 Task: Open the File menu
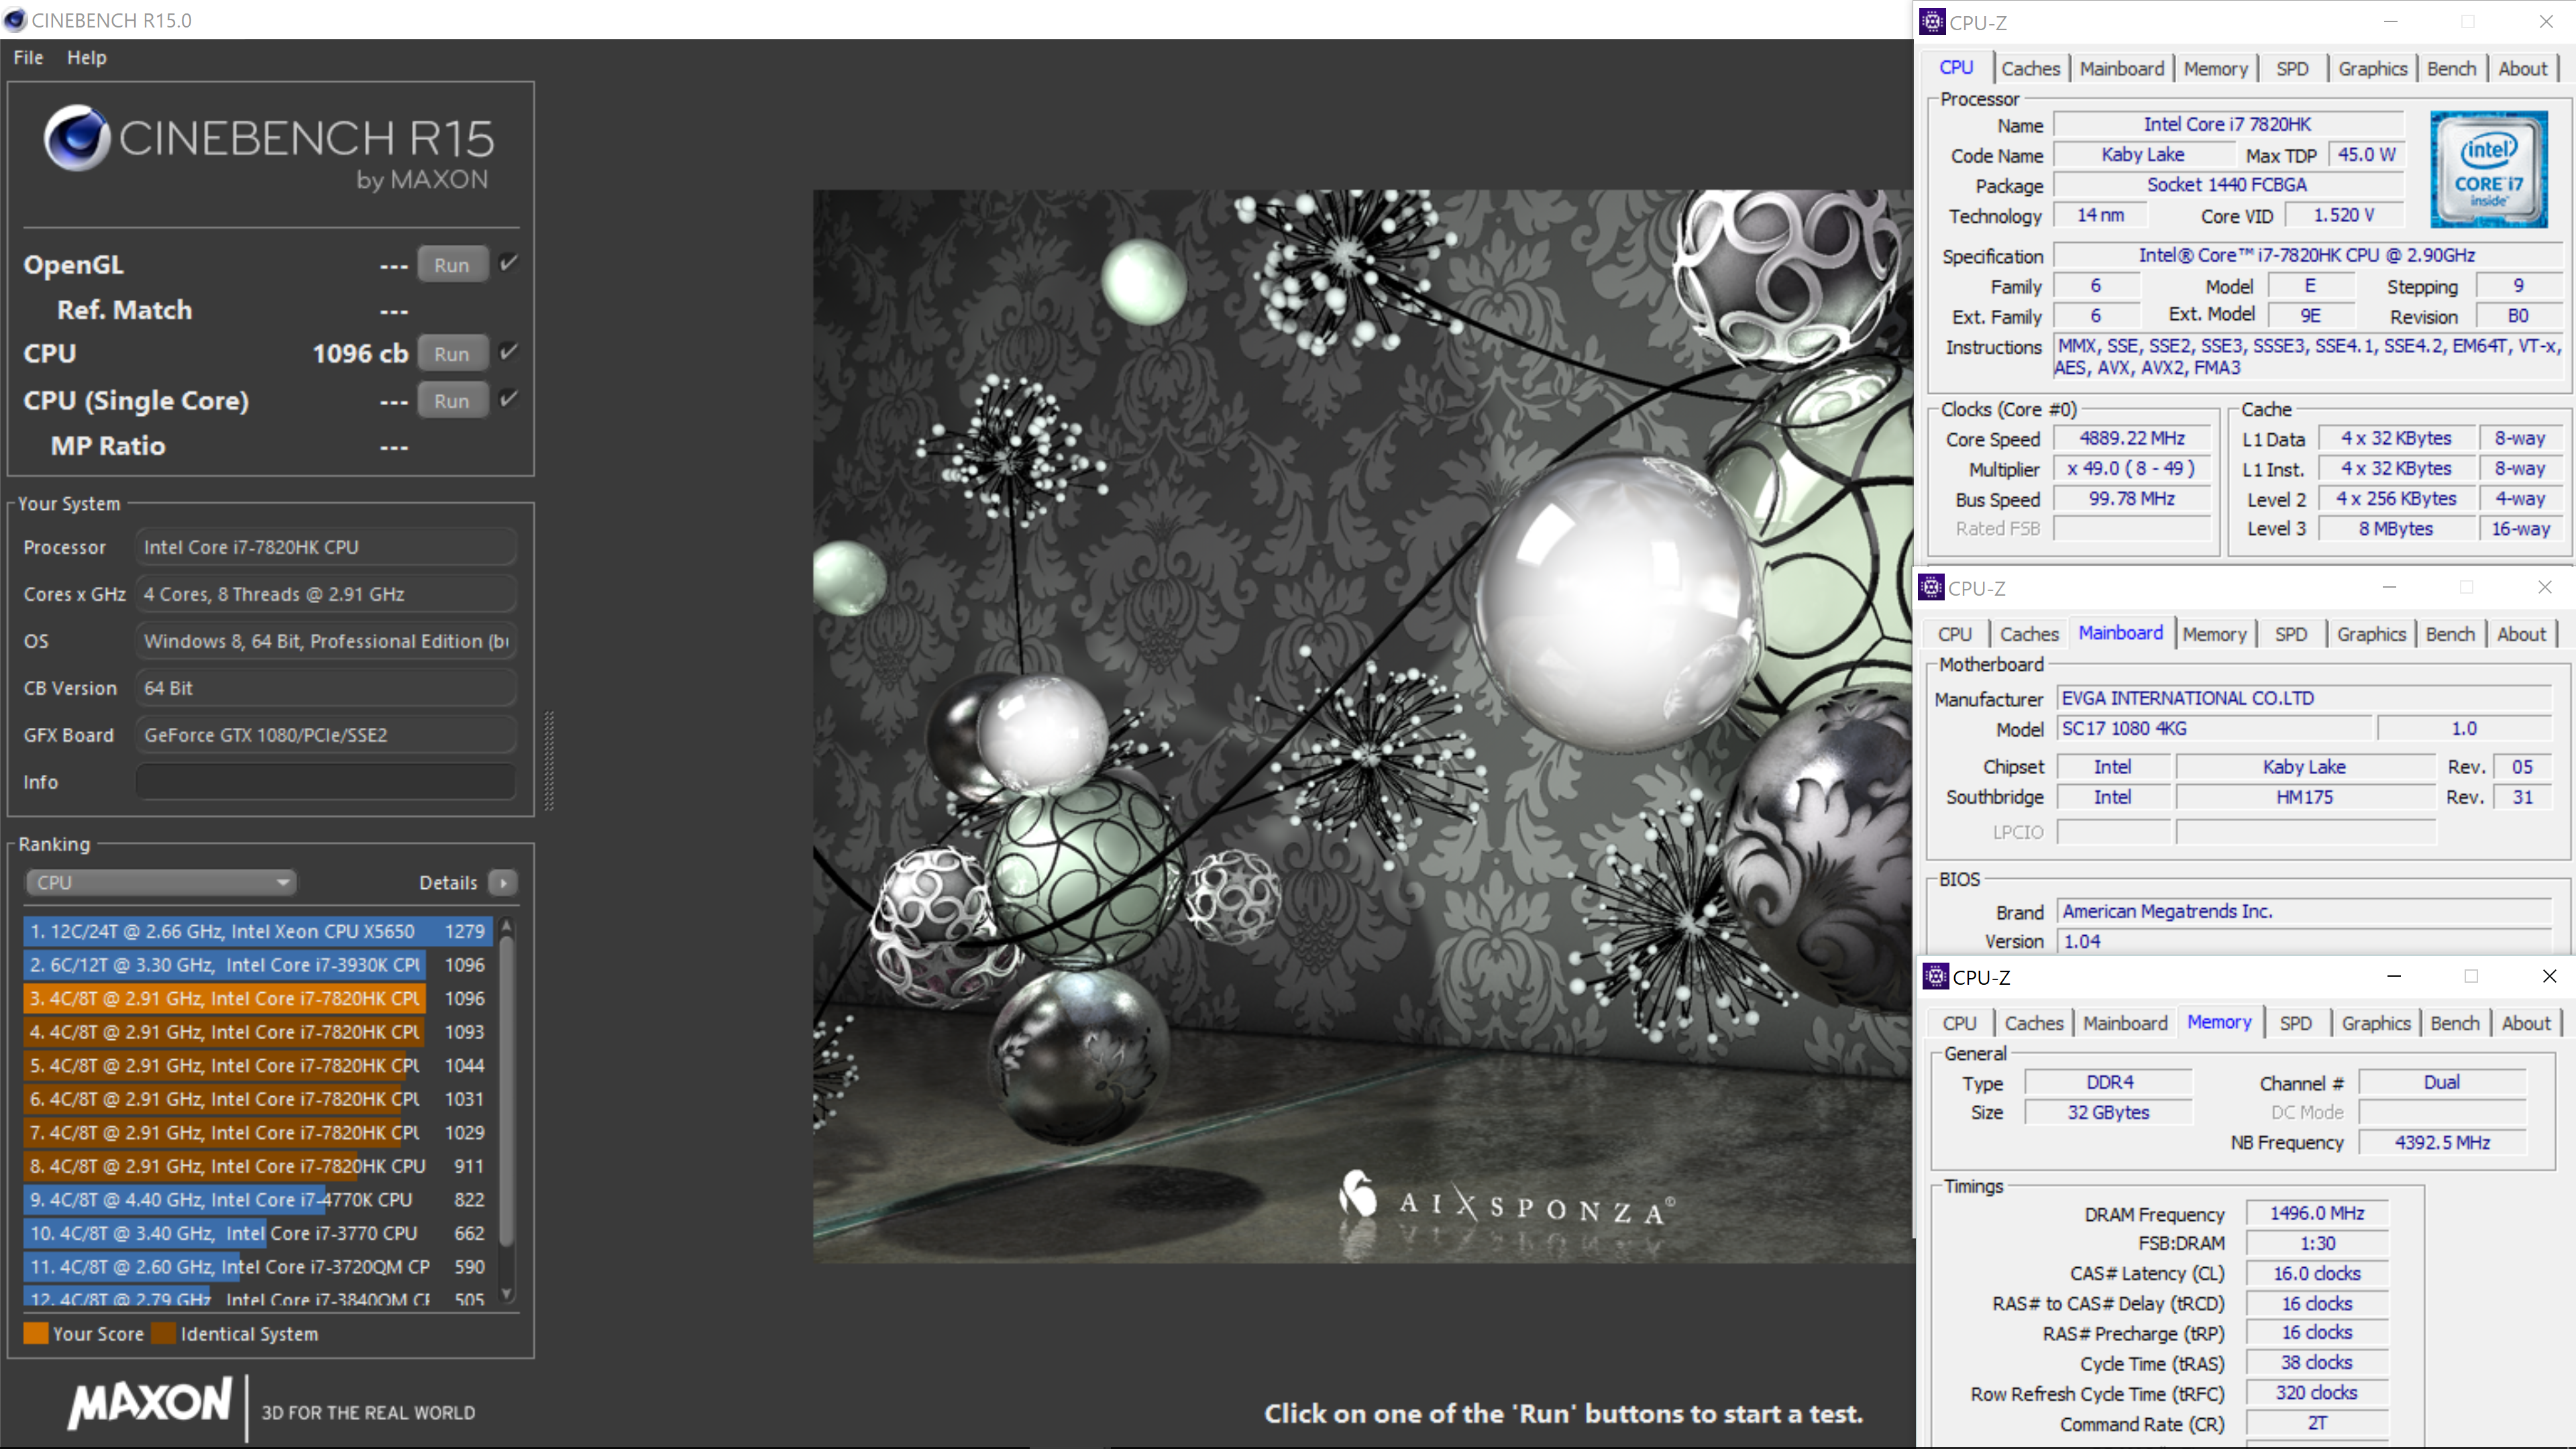(28, 57)
